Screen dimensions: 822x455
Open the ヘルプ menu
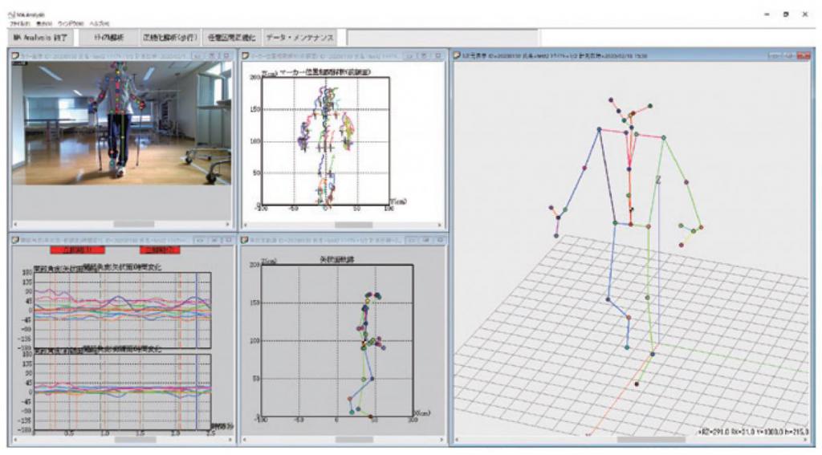tap(100, 25)
